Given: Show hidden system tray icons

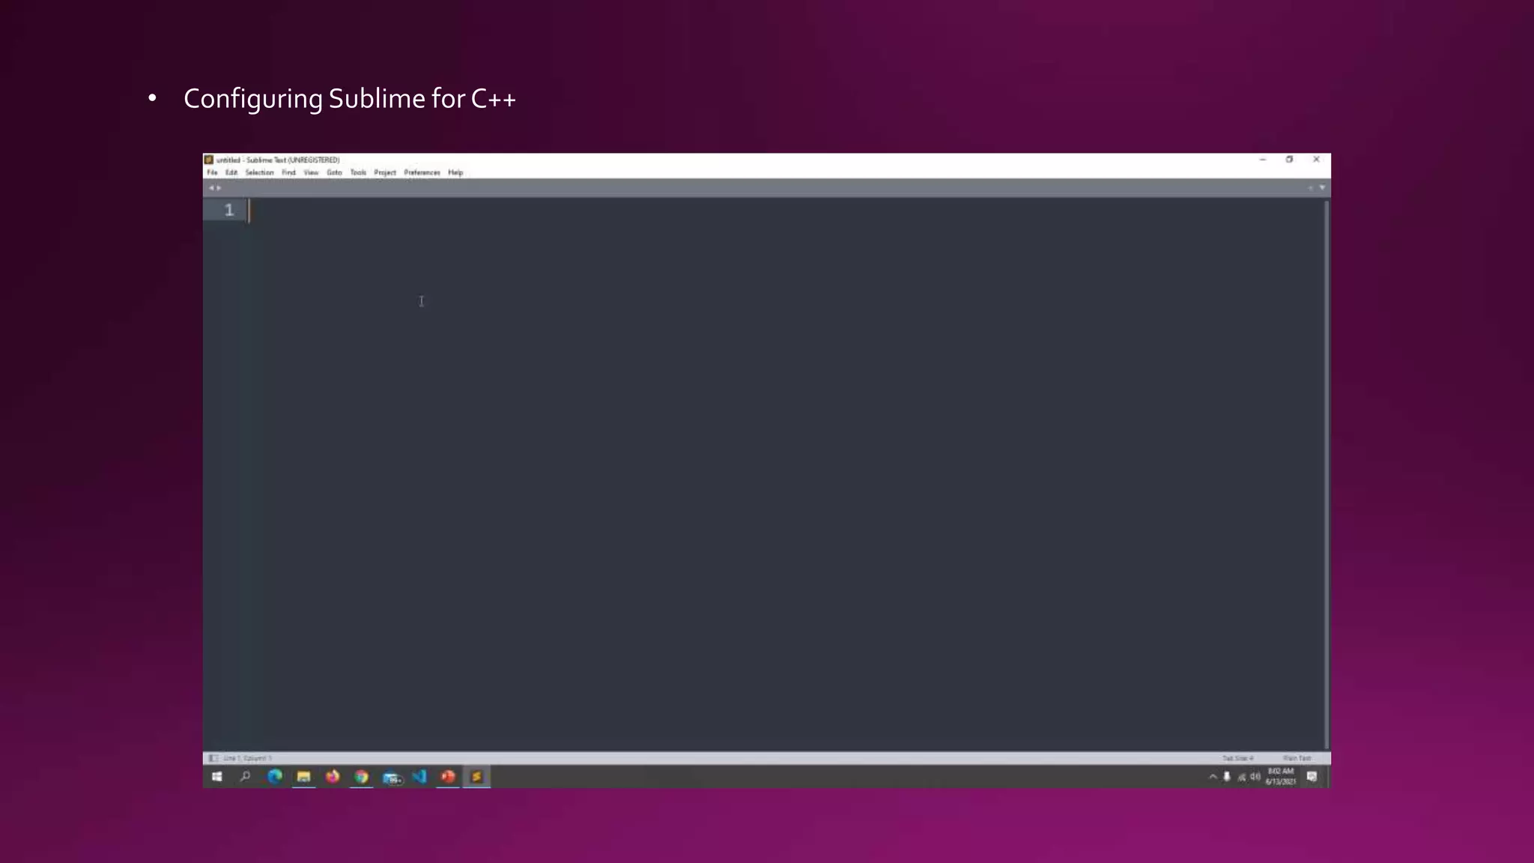Looking at the screenshot, I should (x=1213, y=777).
